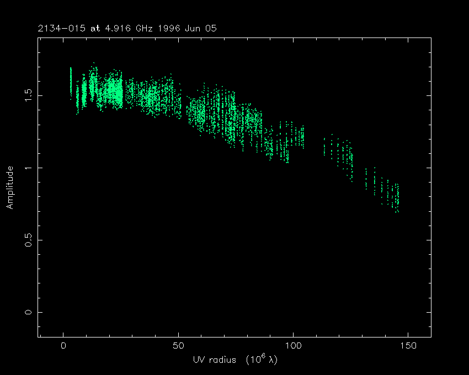Click the x-axis tick label "0"
The width and height of the screenshot is (469, 375).
(x=63, y=345)
